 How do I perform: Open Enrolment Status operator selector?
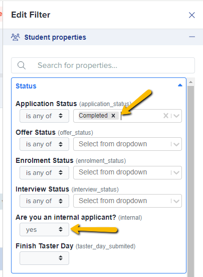click(x=44, y=172)
